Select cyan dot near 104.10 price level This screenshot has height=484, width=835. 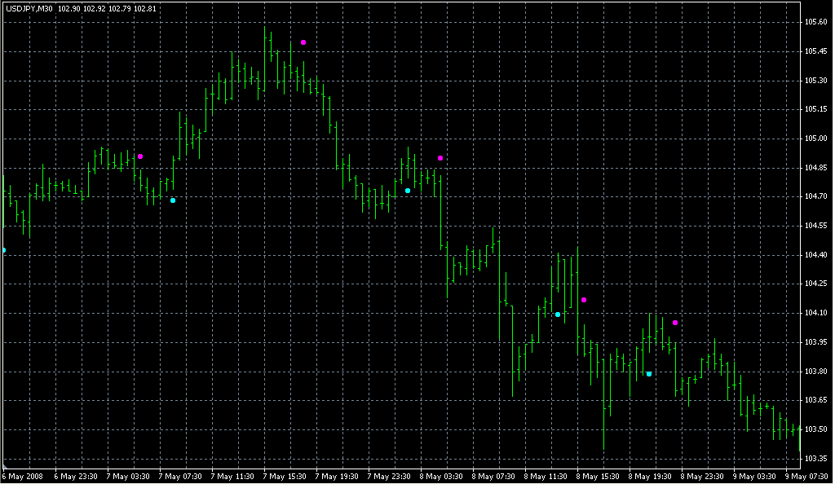click(558, 315)
